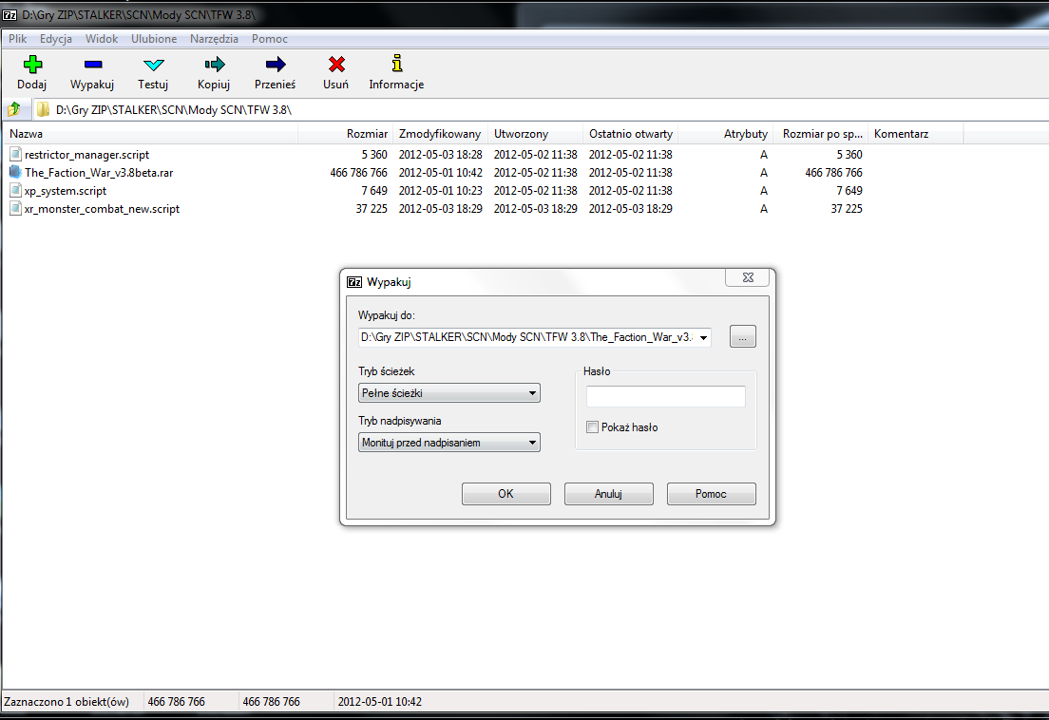Open the Narzędzia menu
The height and width of the screenshot is (720, 1049).
pos(214,39)
